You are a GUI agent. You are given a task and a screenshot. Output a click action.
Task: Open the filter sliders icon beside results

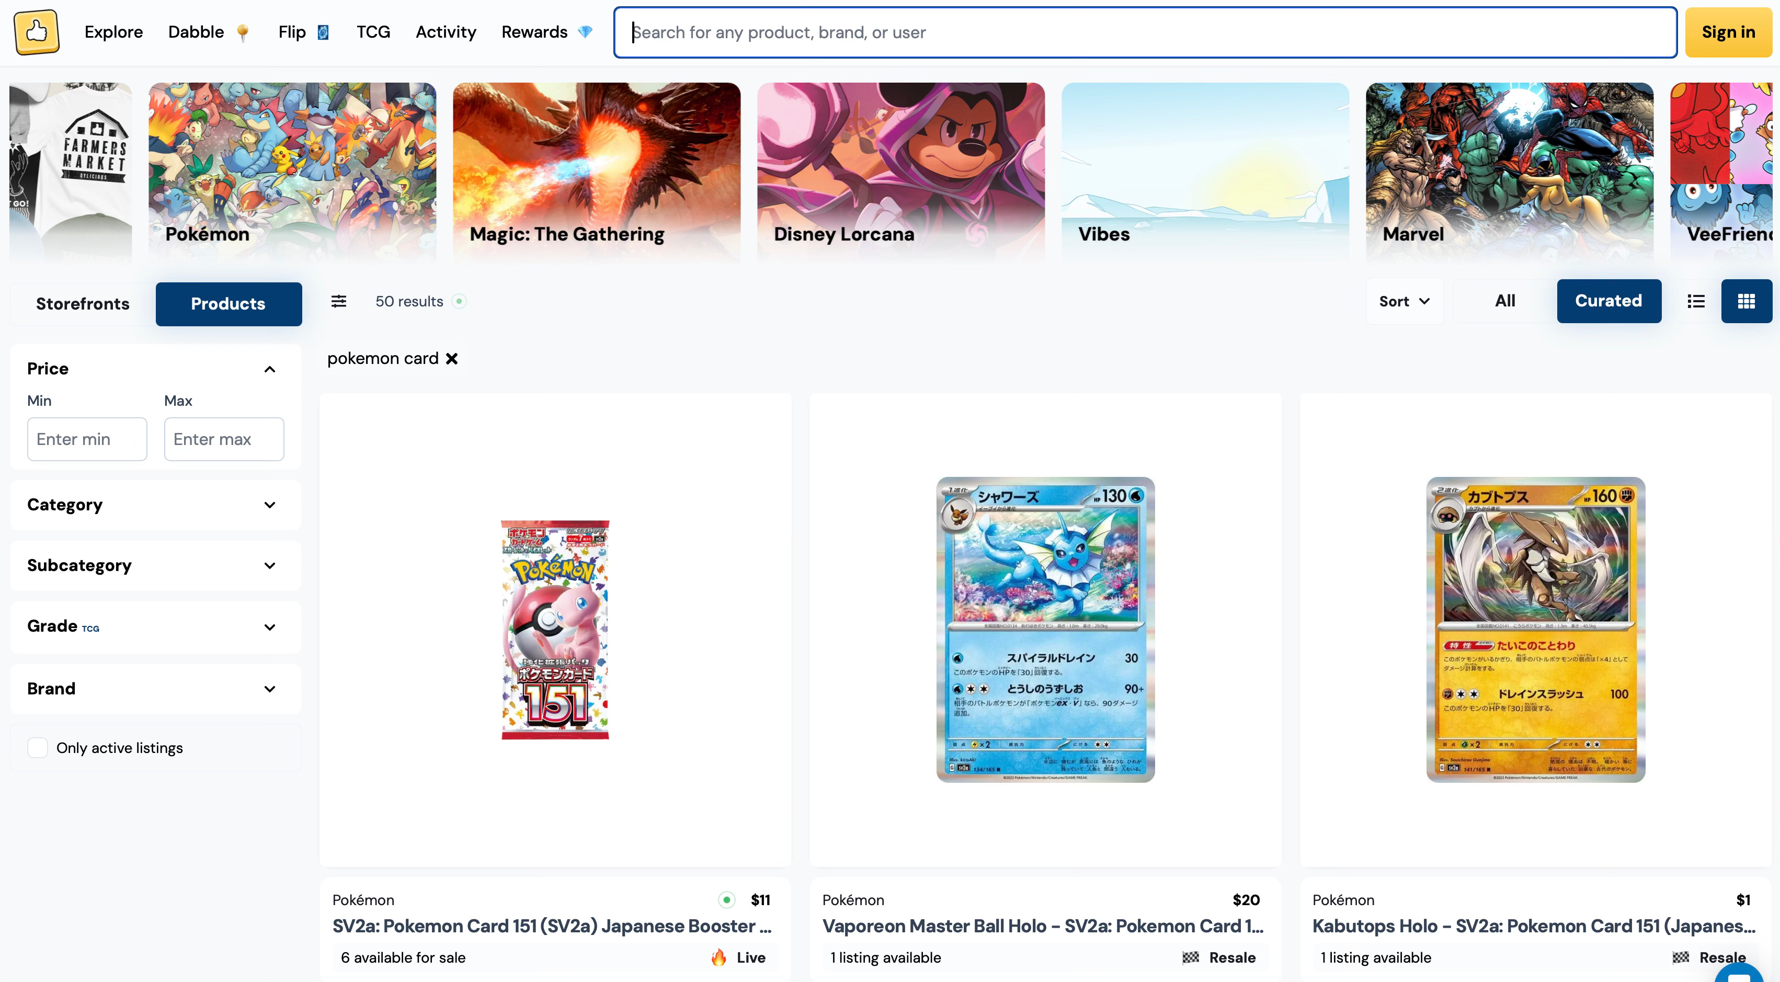tap(339, 301)
